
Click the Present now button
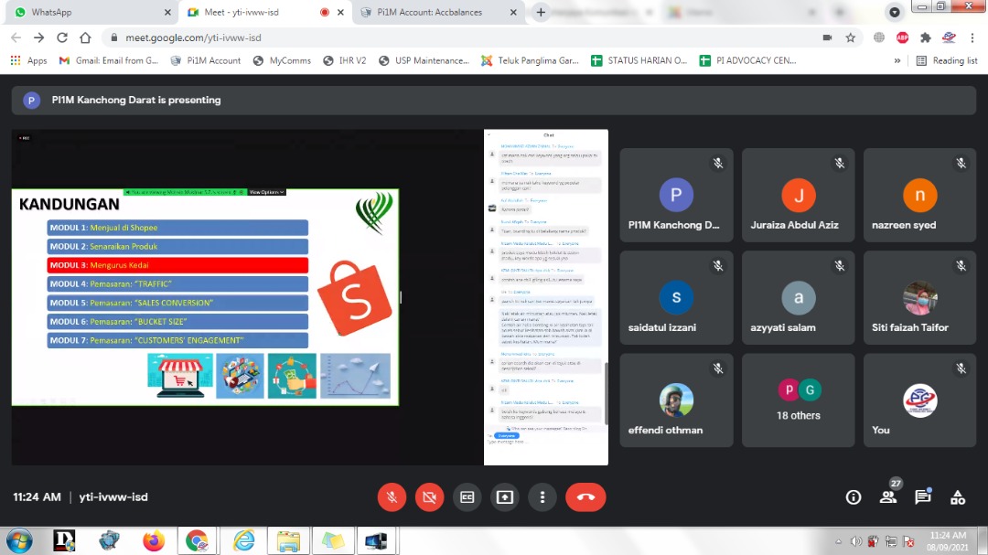(505, 497)
